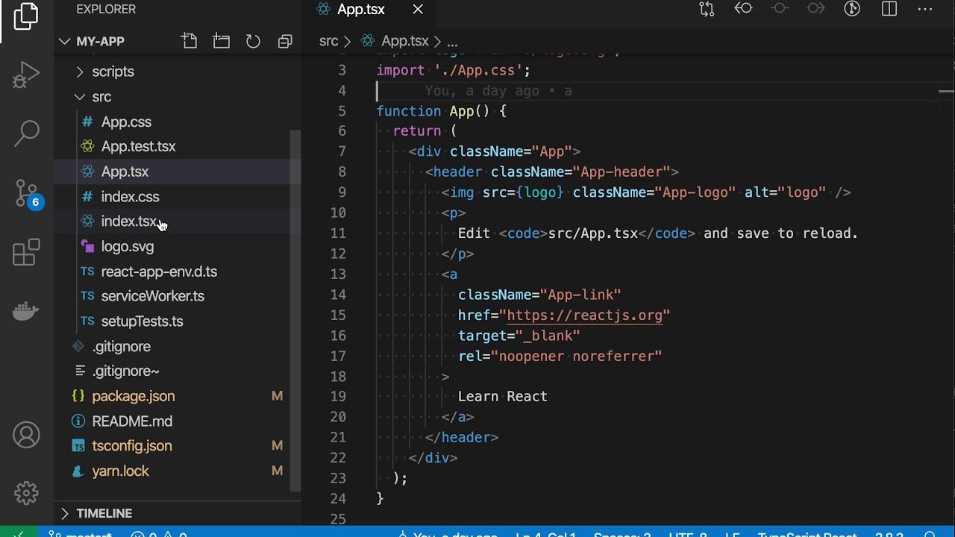
Task: Toggle split editor layout icon
Action: click(x=889, y=9)
